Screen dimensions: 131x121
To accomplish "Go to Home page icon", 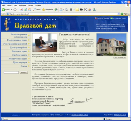I will [30, 10].
